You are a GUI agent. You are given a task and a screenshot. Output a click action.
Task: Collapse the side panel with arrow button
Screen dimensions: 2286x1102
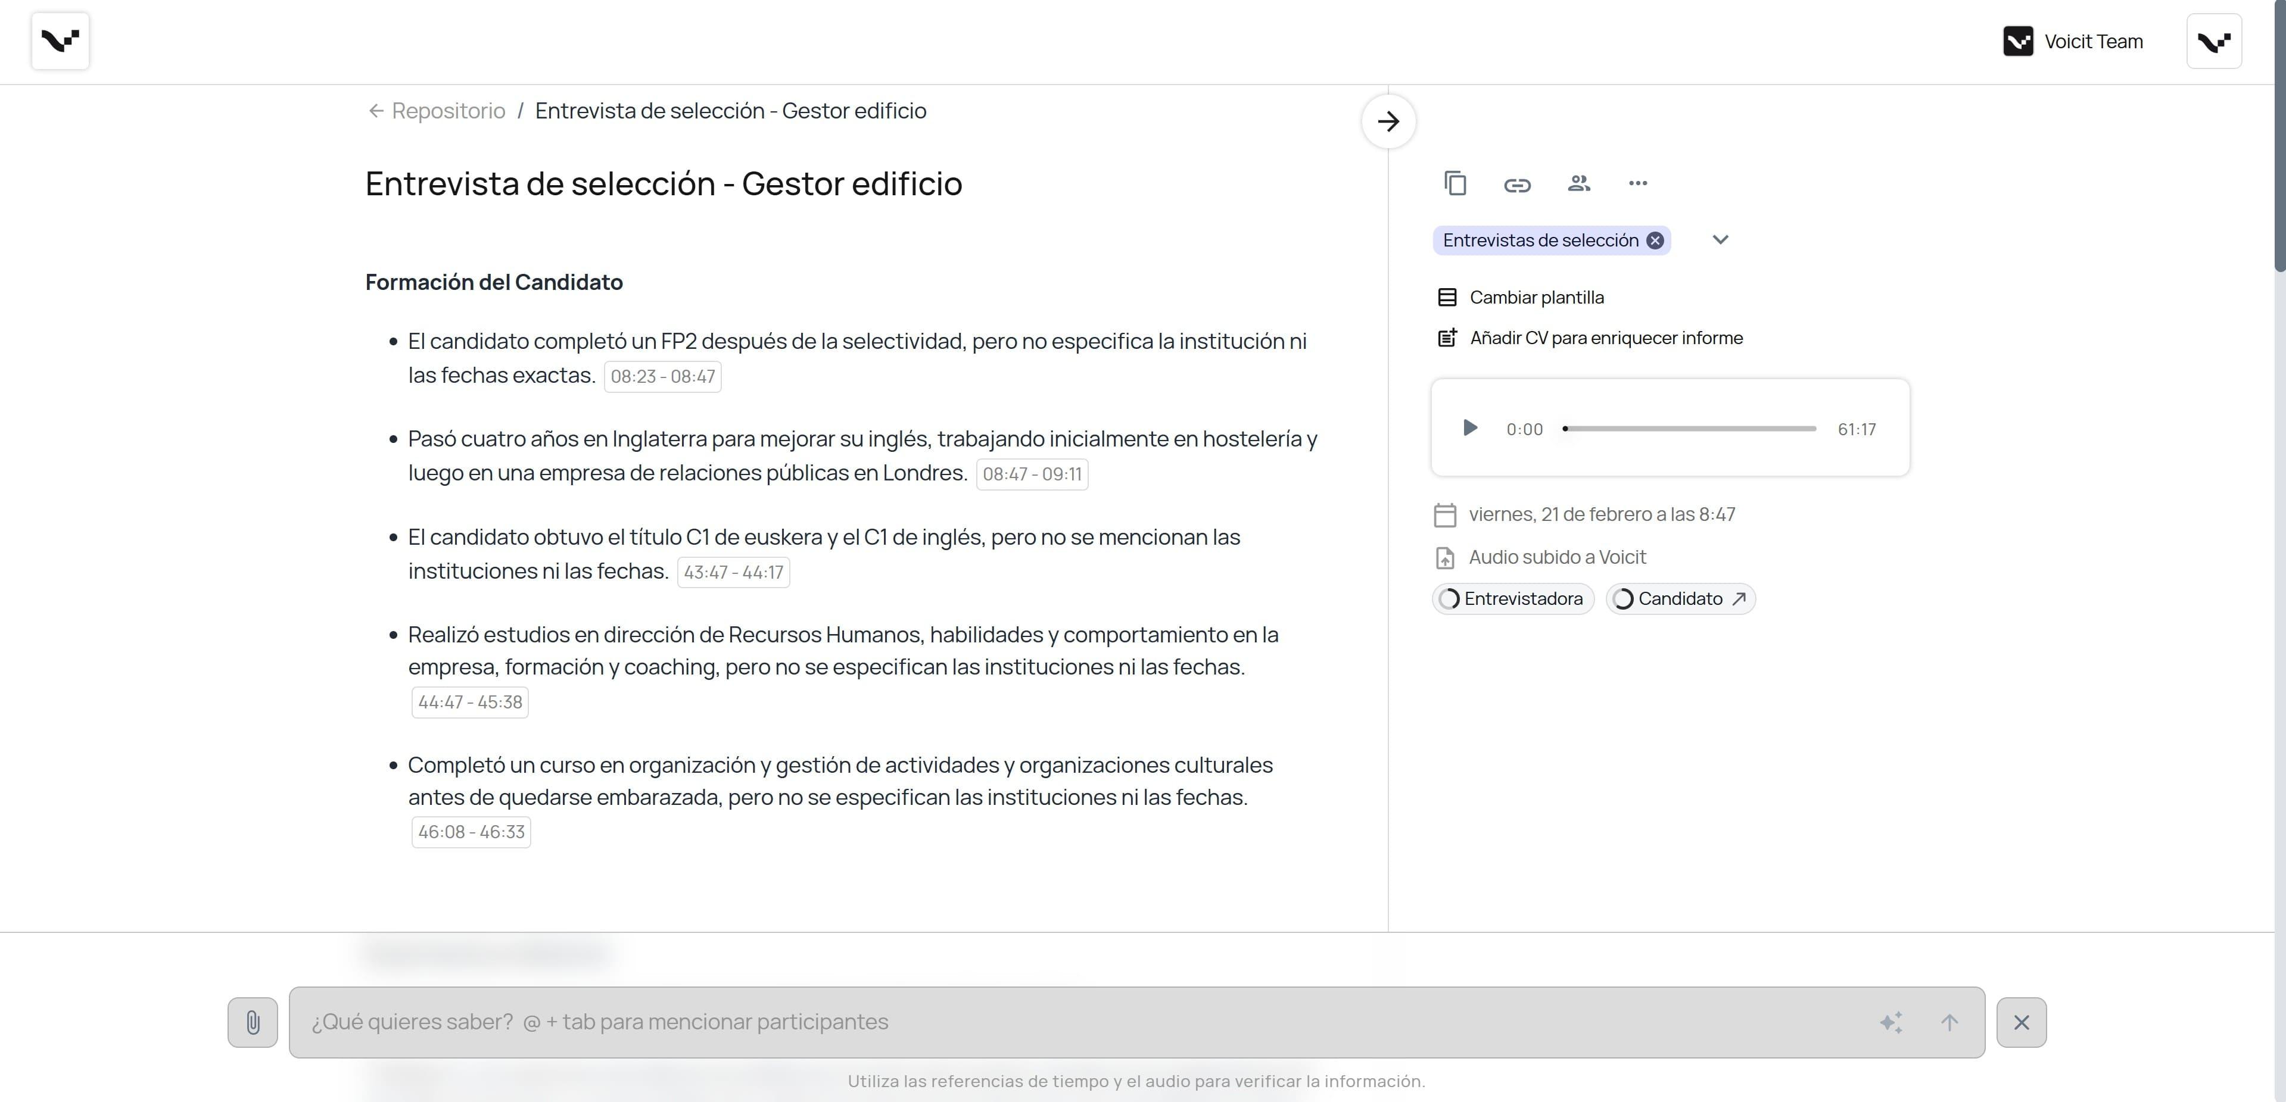tap(1388, 121)
